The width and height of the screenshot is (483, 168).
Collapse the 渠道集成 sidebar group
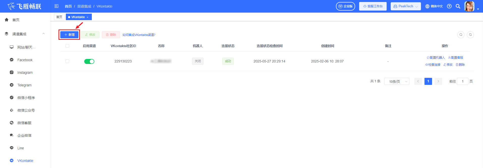[25, 34]
